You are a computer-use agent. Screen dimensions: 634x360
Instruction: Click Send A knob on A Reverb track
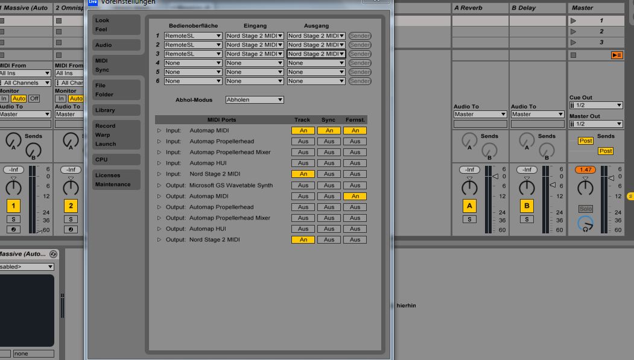coord(469,141)
